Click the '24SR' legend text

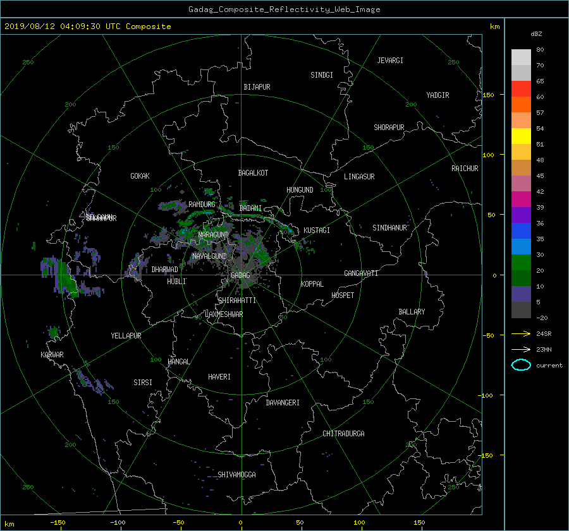[x=544, y=333]
